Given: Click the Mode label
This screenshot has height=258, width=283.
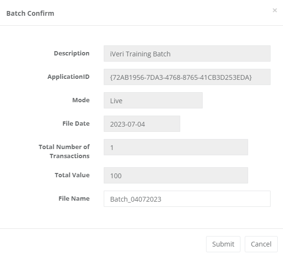Looking at the screenshot, I should point(81,100).
